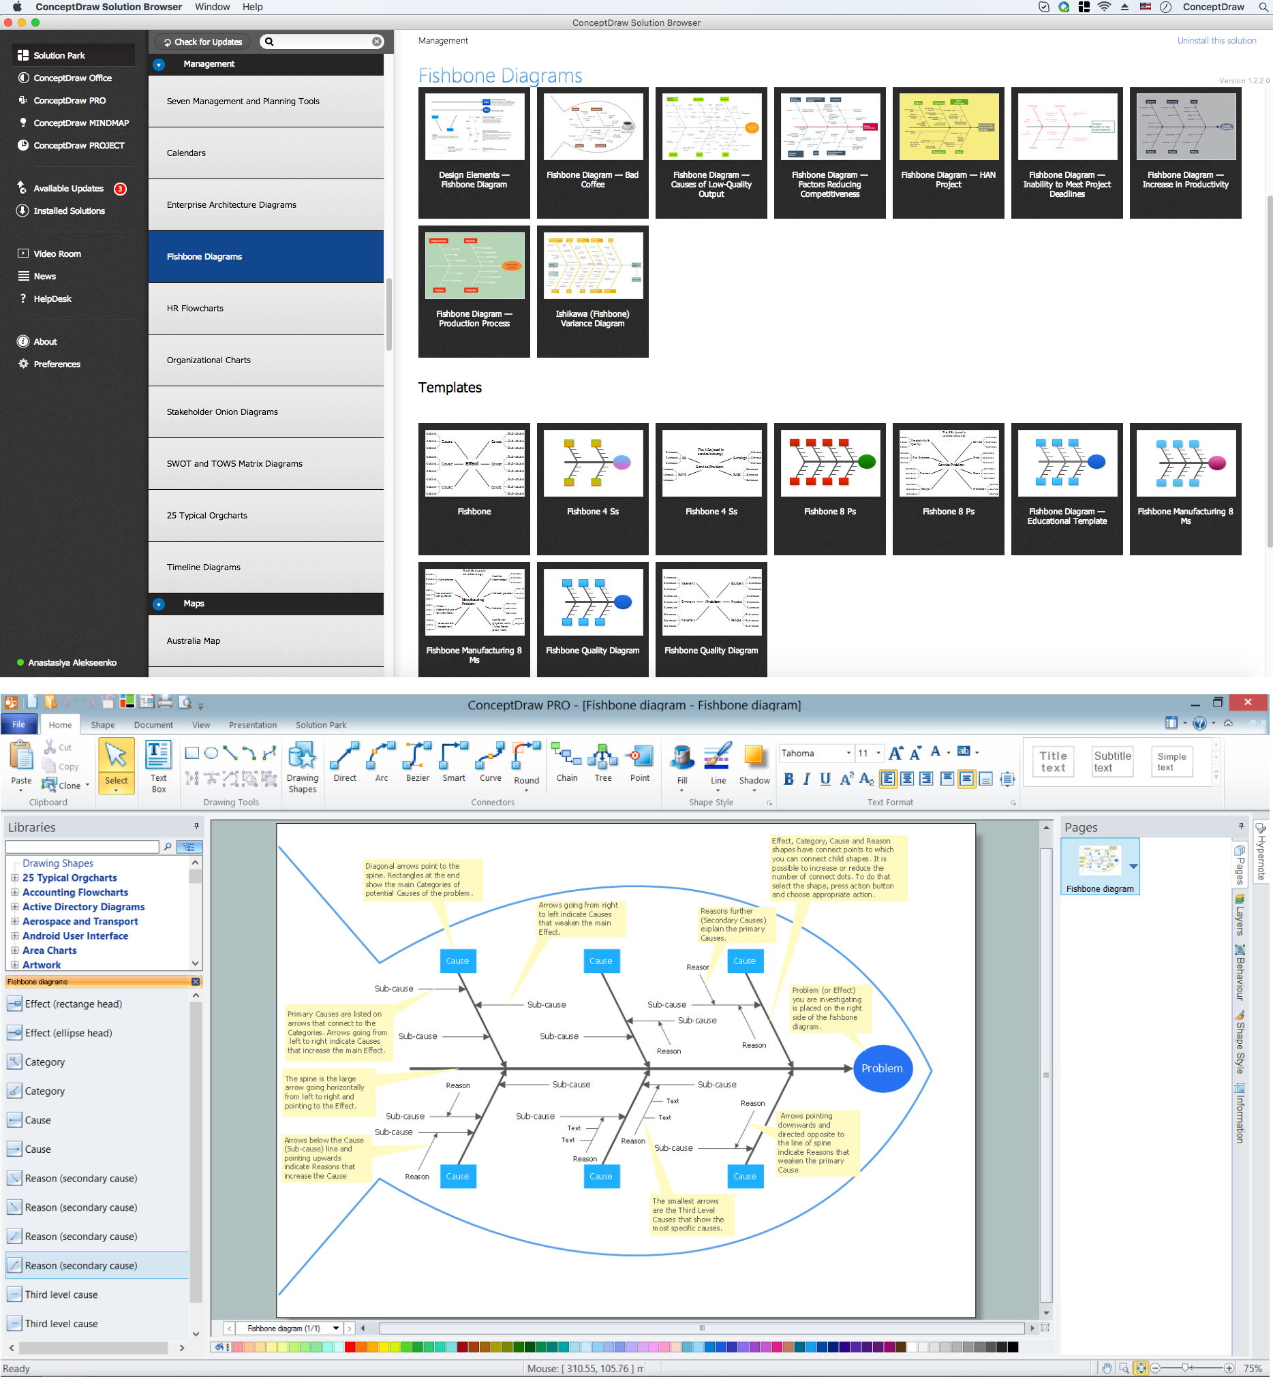Open the page thumbnail dropdown arrow in Pages

(x=1133, y=866)
